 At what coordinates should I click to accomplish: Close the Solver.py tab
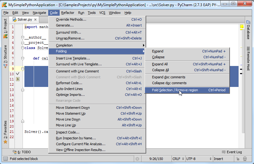35,19
